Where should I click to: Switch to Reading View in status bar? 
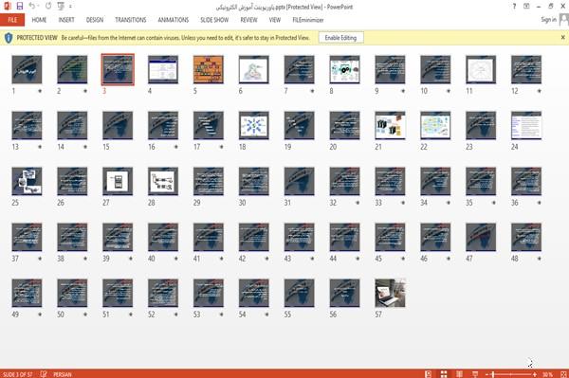(459, 374)
